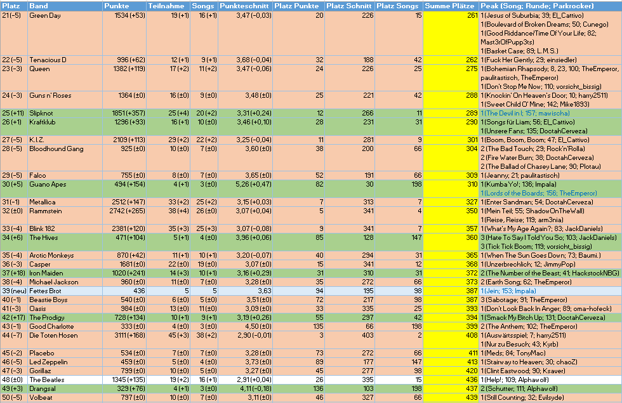This screenshot has height=403, width=622.
Task: Click the Platz Schnitt column header
Action: coord(350,6)
